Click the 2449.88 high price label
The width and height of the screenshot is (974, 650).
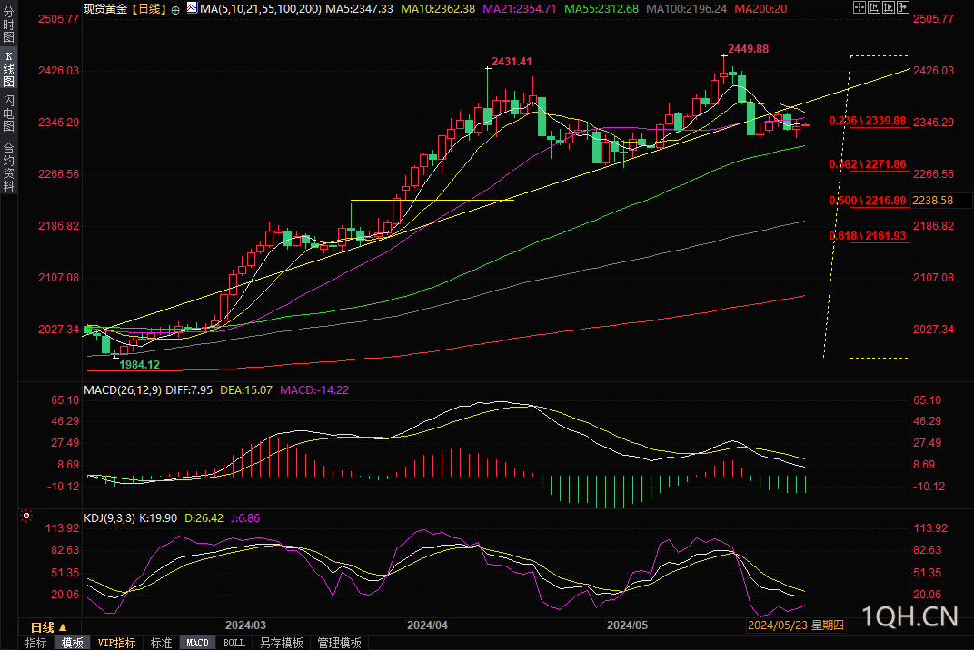(748, 48)
